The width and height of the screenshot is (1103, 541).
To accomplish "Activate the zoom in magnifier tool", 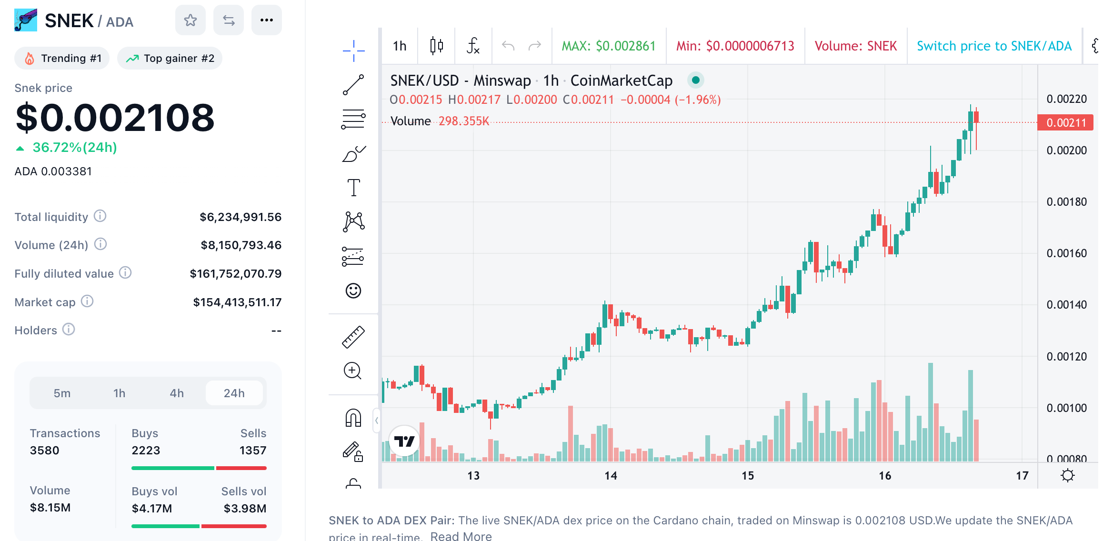I will click(353, 371).
